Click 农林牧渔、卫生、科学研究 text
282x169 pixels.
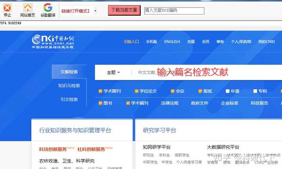(67, 161)
